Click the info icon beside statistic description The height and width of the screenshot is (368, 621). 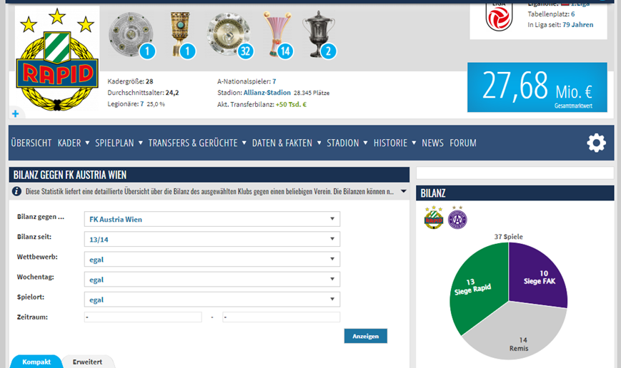(x=16, y=191)
